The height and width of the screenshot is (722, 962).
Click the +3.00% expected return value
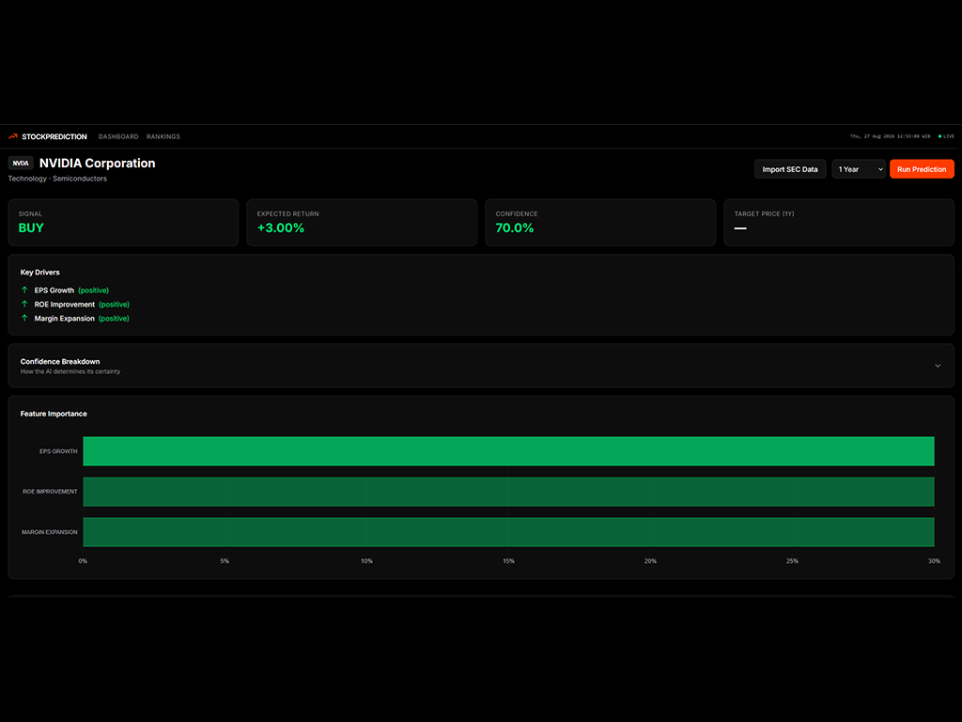point(280,228)
